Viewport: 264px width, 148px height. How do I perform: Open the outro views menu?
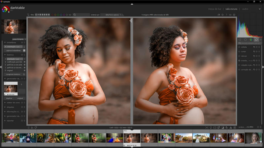245,9
